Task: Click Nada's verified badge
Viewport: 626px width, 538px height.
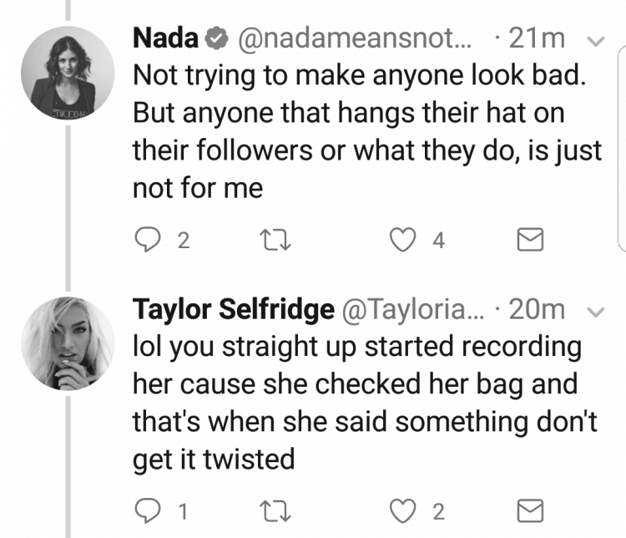Action: click(216, 38)
